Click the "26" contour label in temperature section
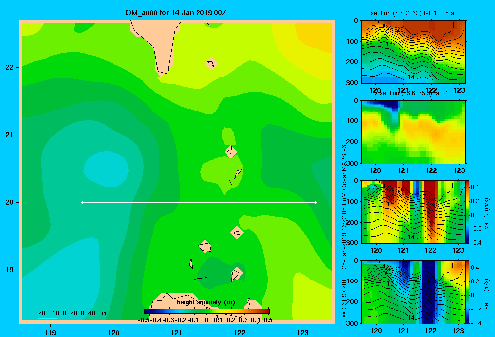The image size is (495, 337). tap(400, 30)
